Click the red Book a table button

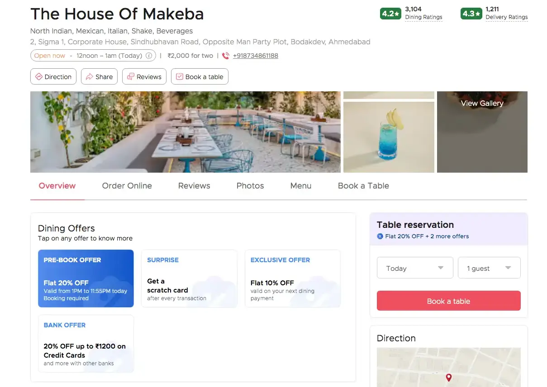(449, 301)
